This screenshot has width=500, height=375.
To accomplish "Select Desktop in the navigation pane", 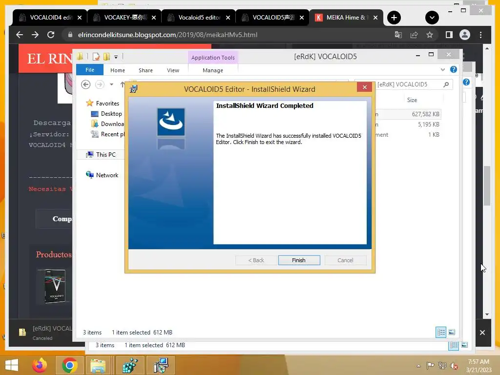I will [106, 113].
